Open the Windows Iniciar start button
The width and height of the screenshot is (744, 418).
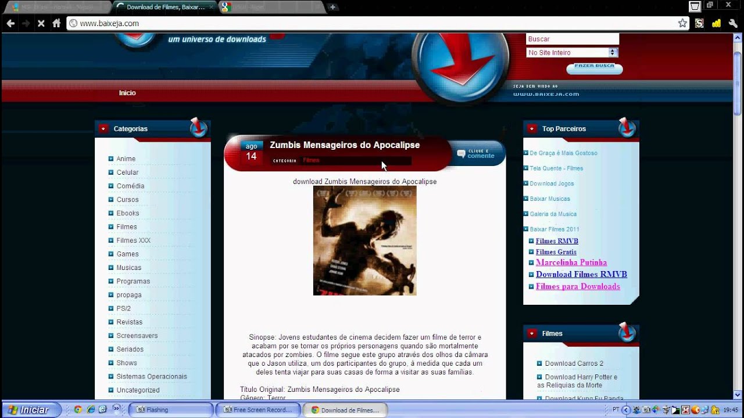click(31, 410)
